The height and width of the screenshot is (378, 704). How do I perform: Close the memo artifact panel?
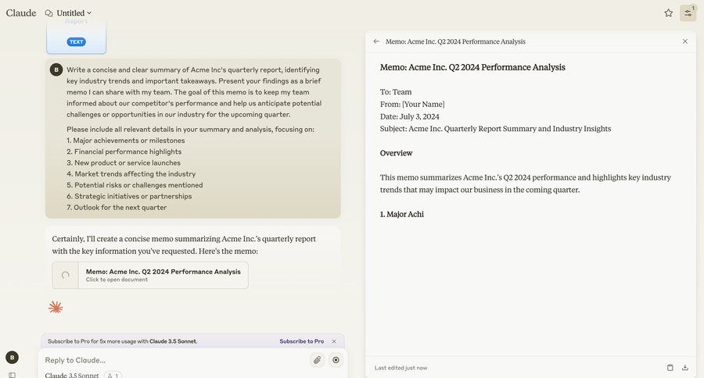pyautogui.click(x=685, y=41)
